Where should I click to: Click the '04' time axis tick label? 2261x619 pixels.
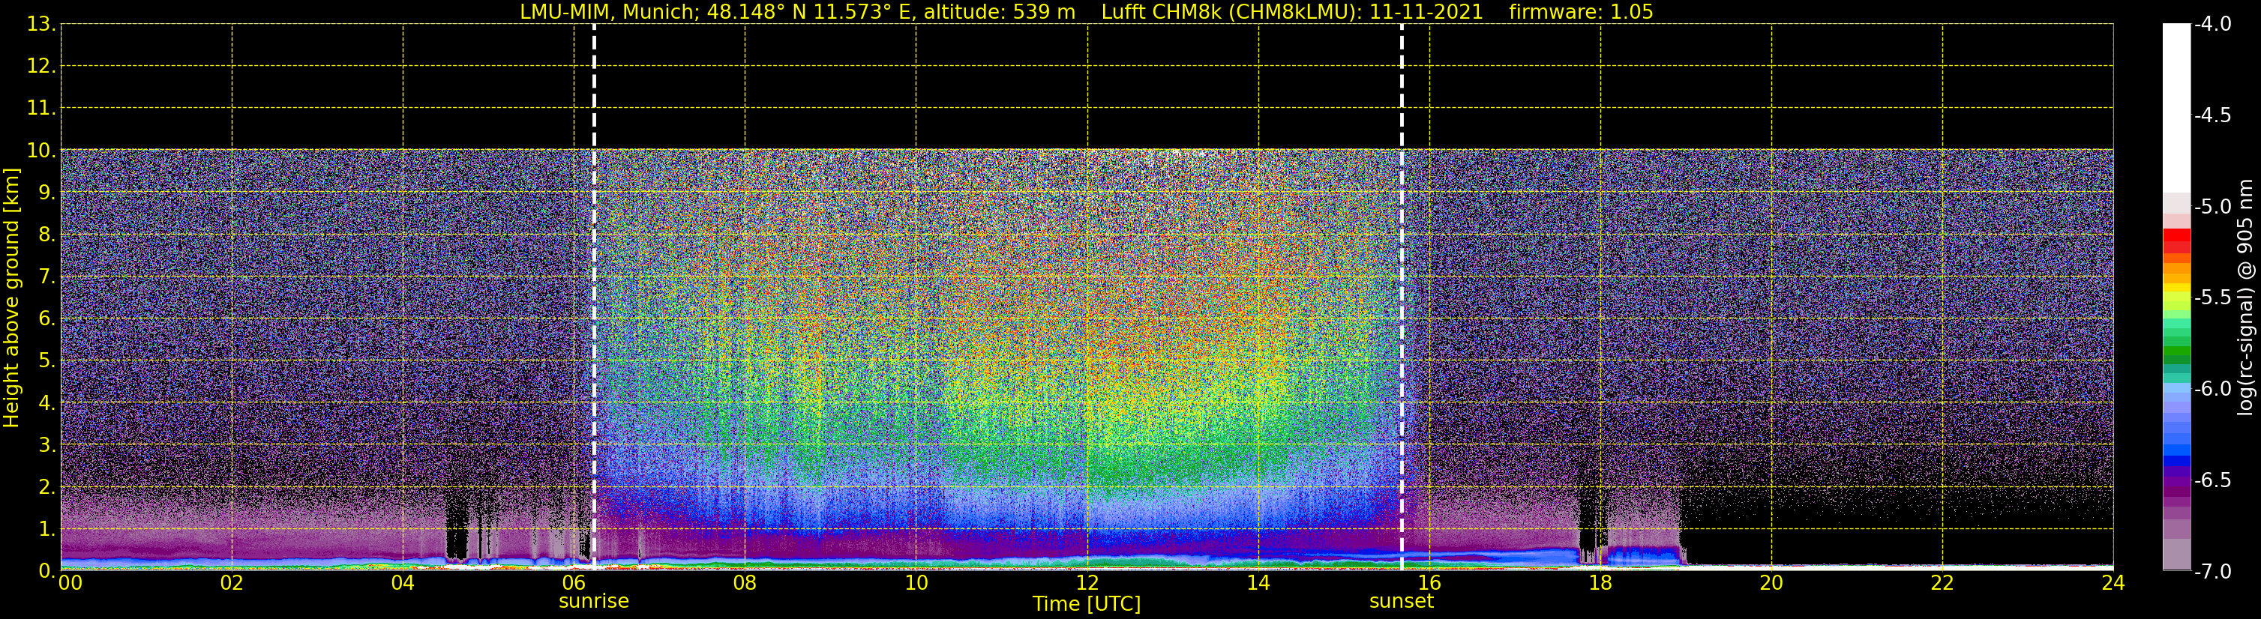click(x=403, y=583)
